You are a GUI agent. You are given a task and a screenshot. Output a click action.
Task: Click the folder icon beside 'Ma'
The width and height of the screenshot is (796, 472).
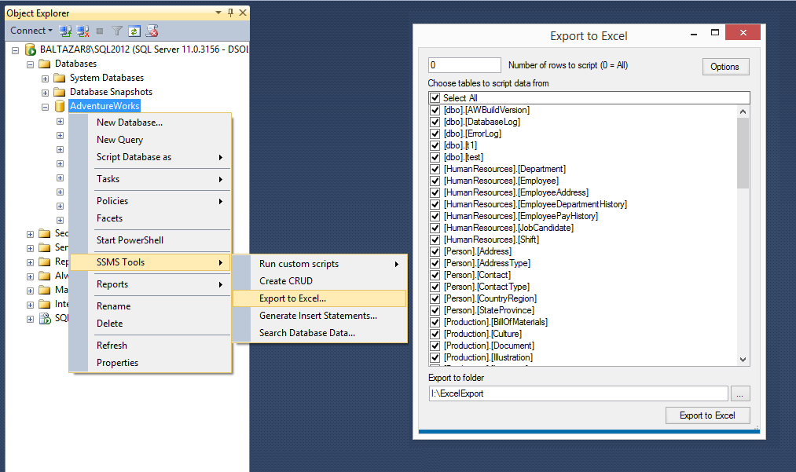pos(45,291)
